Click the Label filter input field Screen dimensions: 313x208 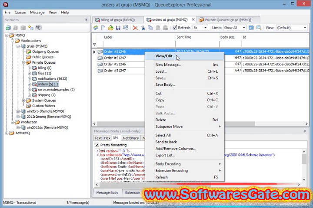(x=139, y=44)
